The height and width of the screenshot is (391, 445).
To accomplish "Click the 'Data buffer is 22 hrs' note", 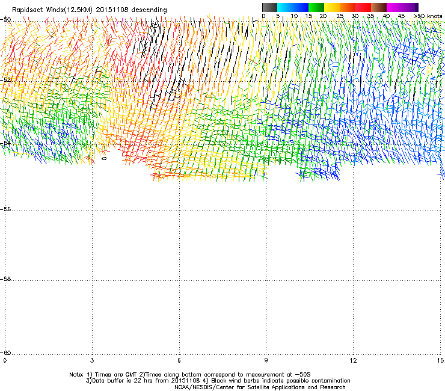I will tap(218, 381).
